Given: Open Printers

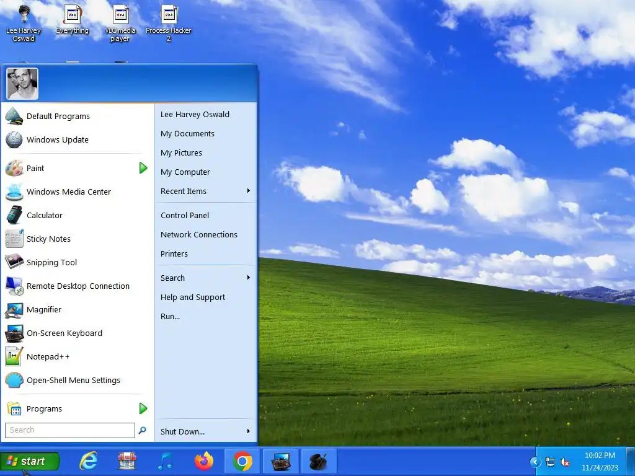Looking at the screenshot, I should tap(206, 253).
